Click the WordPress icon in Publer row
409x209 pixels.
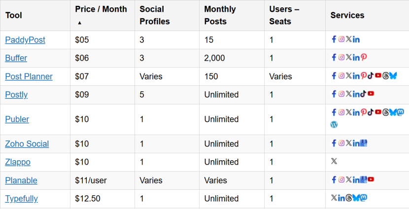click(334, 125)
